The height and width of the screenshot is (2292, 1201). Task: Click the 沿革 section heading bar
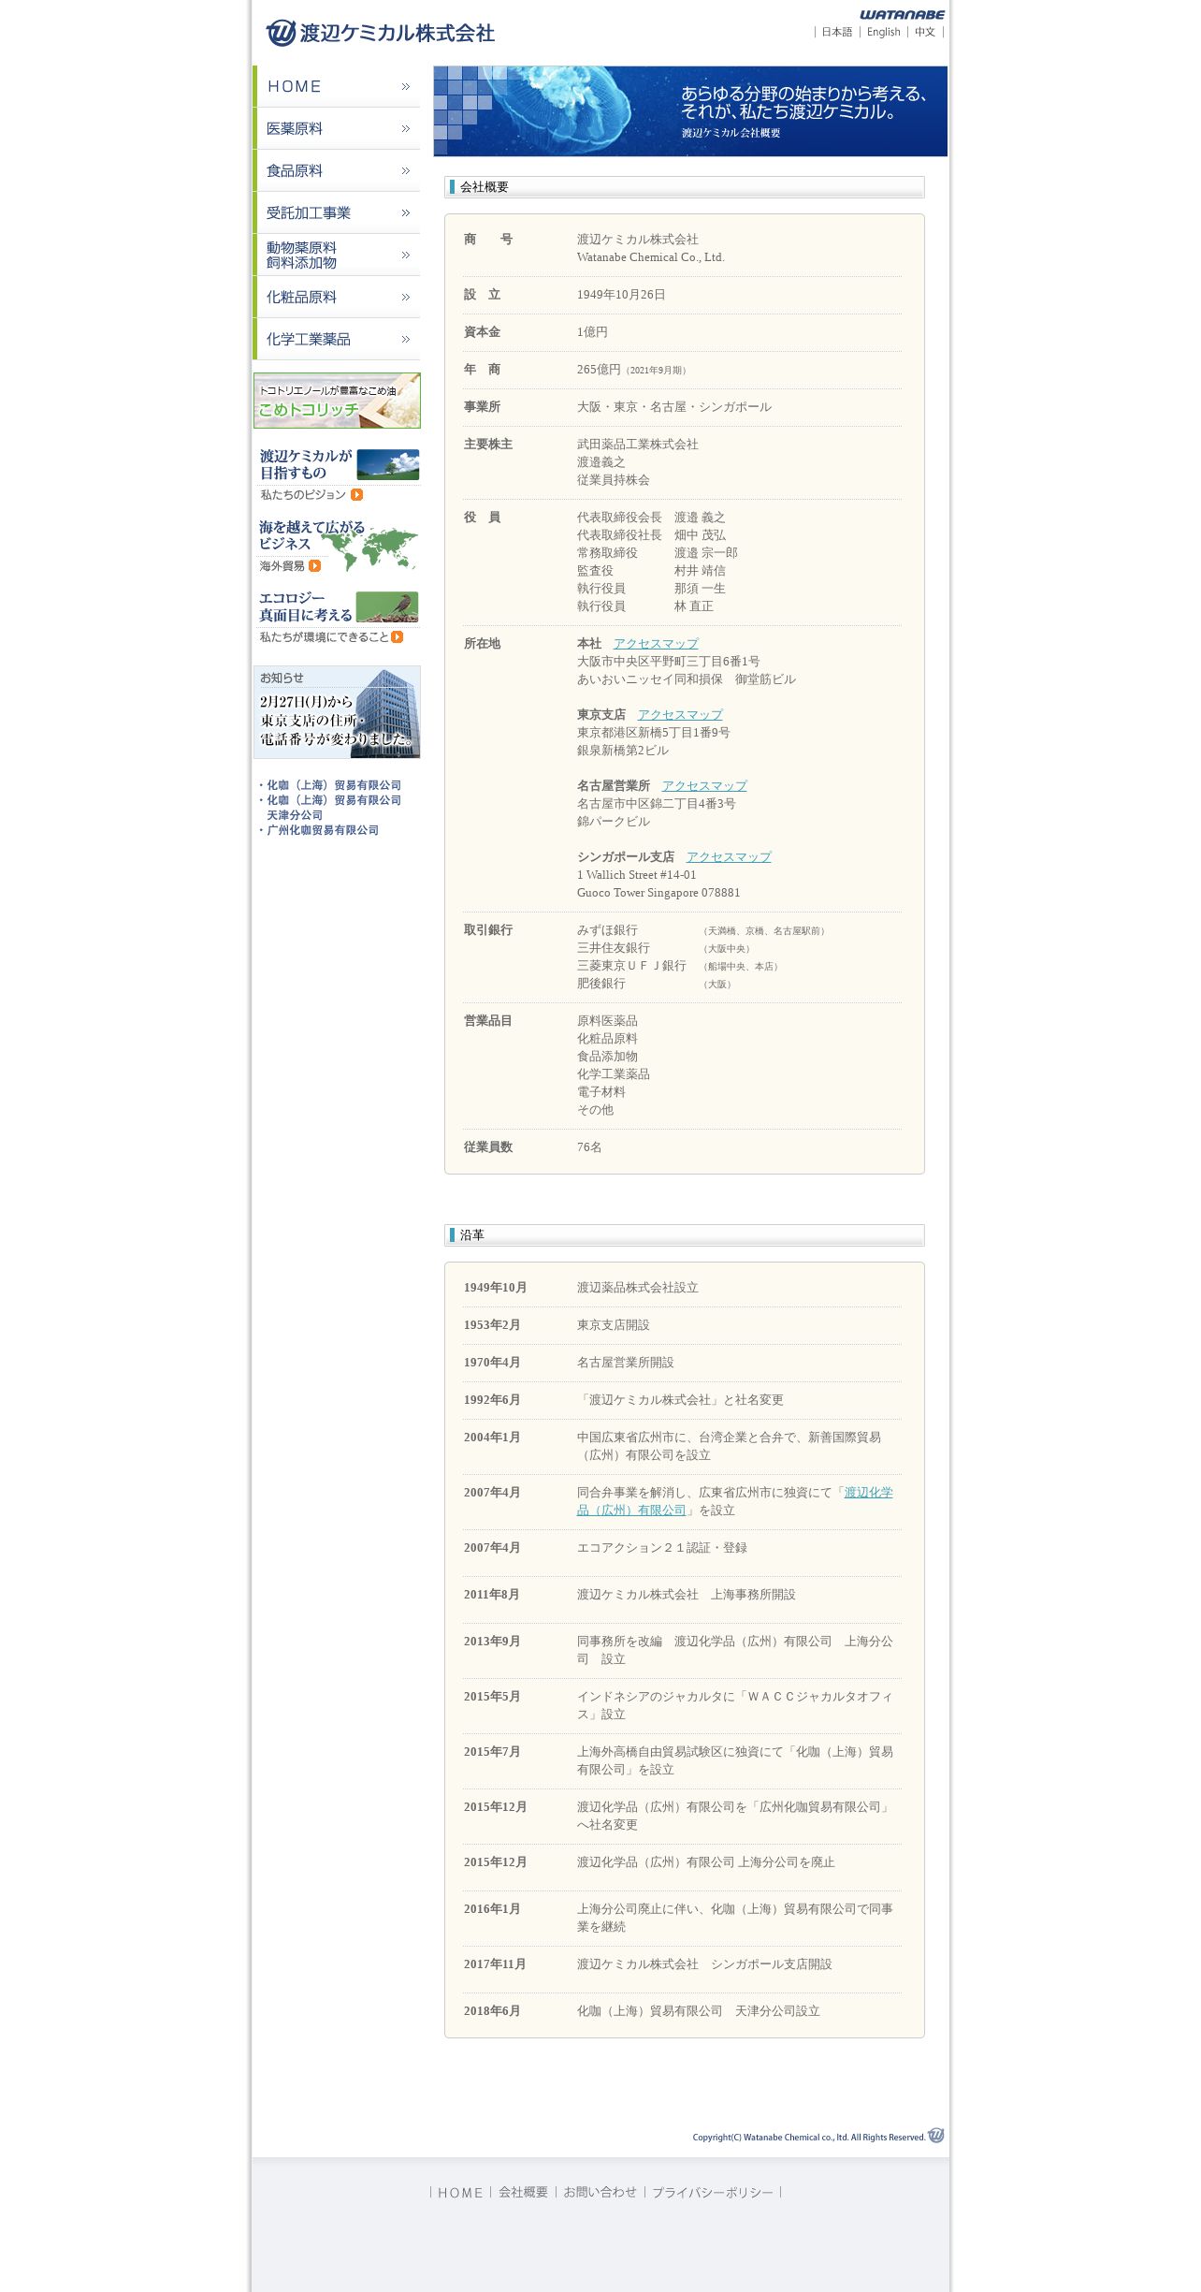point(685,1235)
